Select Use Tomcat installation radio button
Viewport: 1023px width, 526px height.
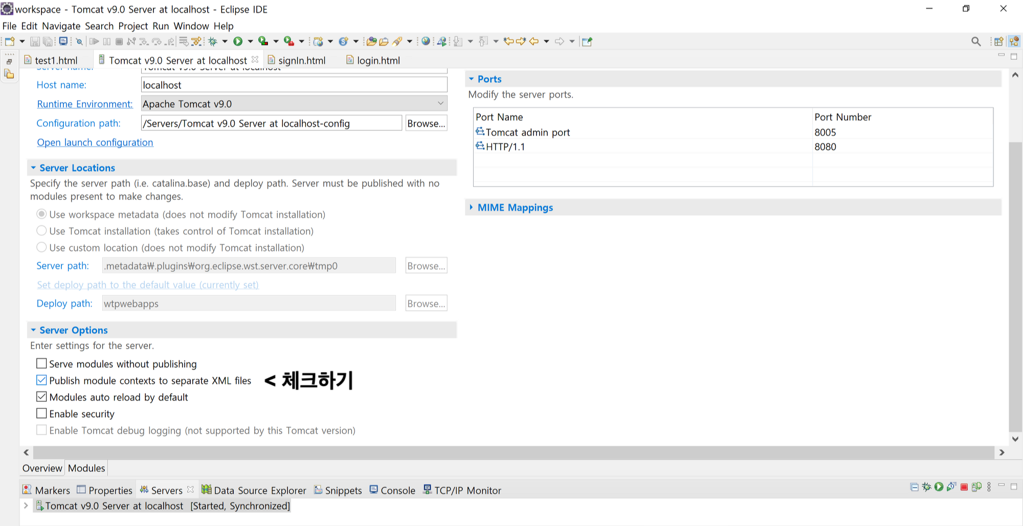tap(41, 231)
